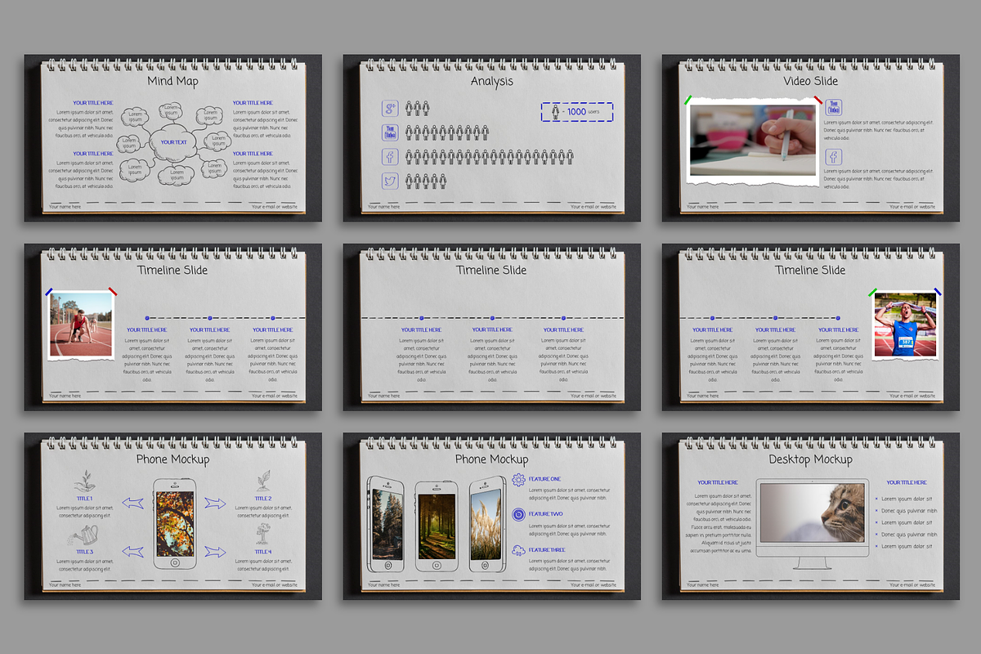Click the YouTube icon on the Video Slide
Screen dimensions: 981x654
835,108
